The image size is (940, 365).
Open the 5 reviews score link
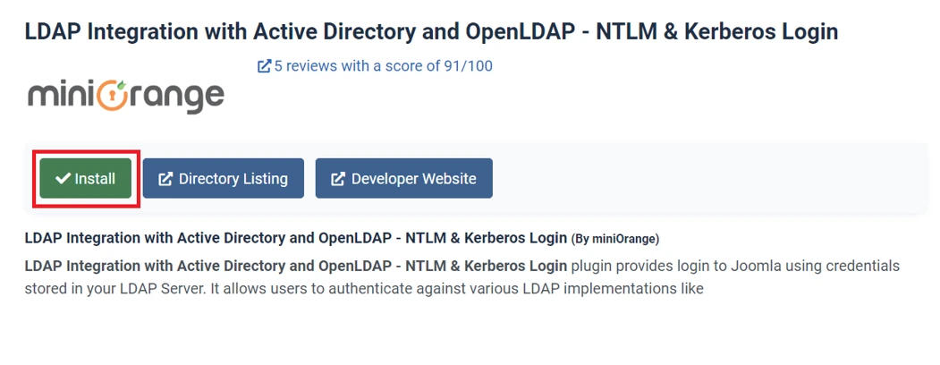pos(375,66)
